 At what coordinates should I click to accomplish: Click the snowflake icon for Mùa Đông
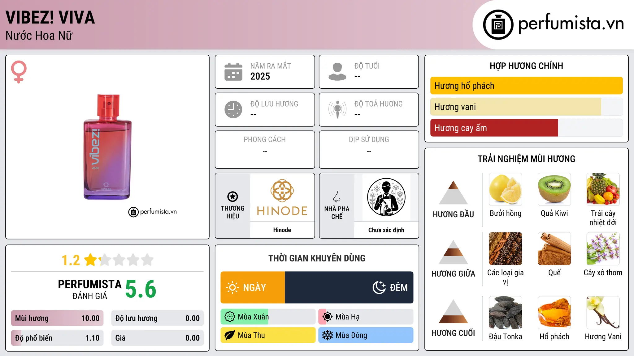tap(328, 335)
